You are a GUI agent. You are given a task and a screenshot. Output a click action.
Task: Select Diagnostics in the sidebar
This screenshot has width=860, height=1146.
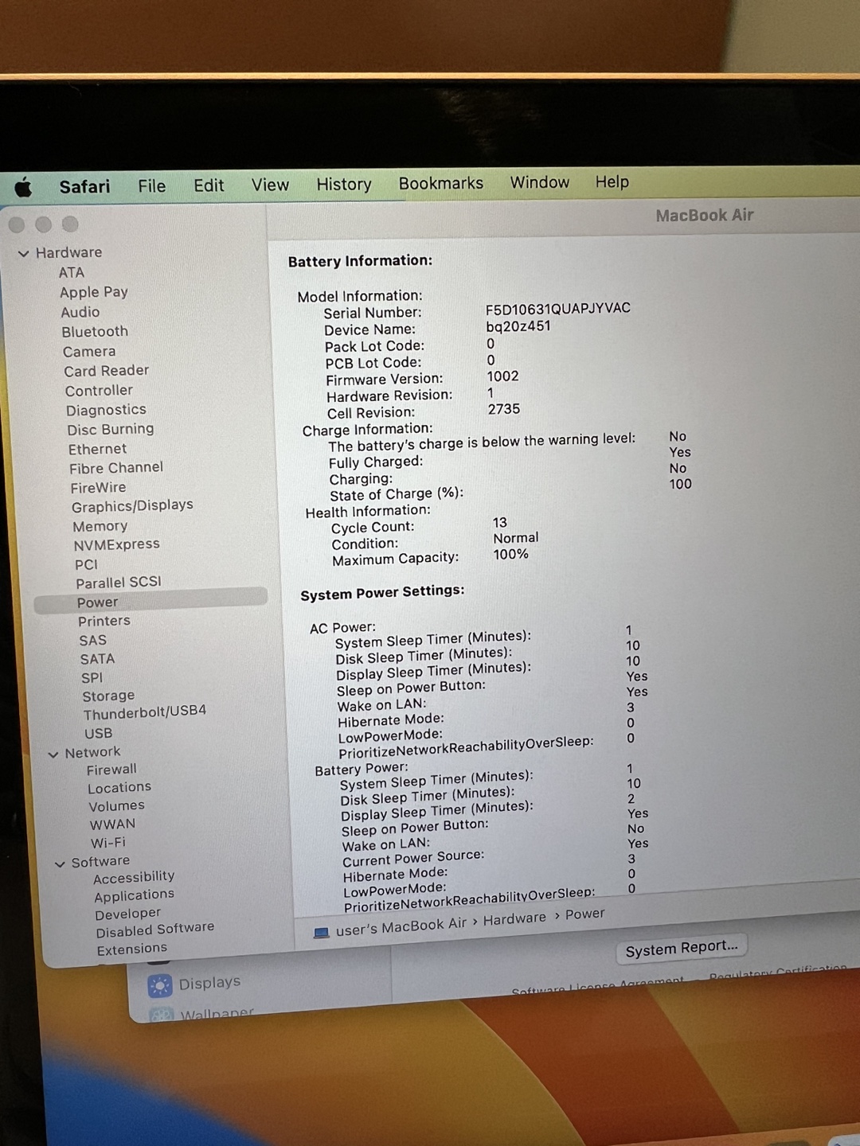coord(106,410)
